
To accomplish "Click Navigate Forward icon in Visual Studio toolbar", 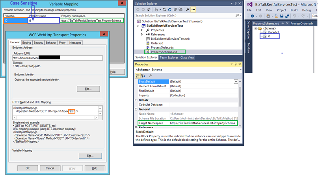I will click(x=260, y=16).
